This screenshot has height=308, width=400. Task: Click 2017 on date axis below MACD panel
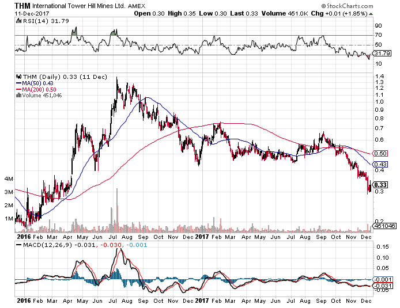202,301
